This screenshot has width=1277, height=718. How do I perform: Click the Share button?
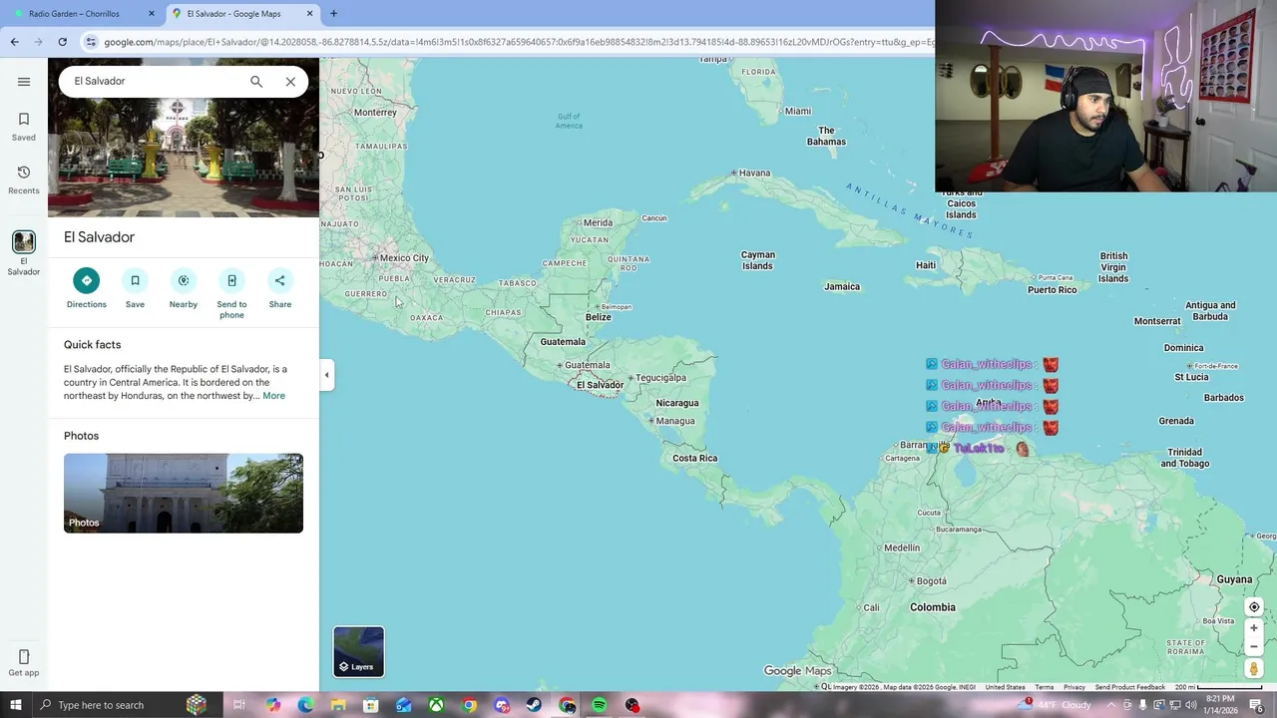pyautogui.click(x=280, y=289)
